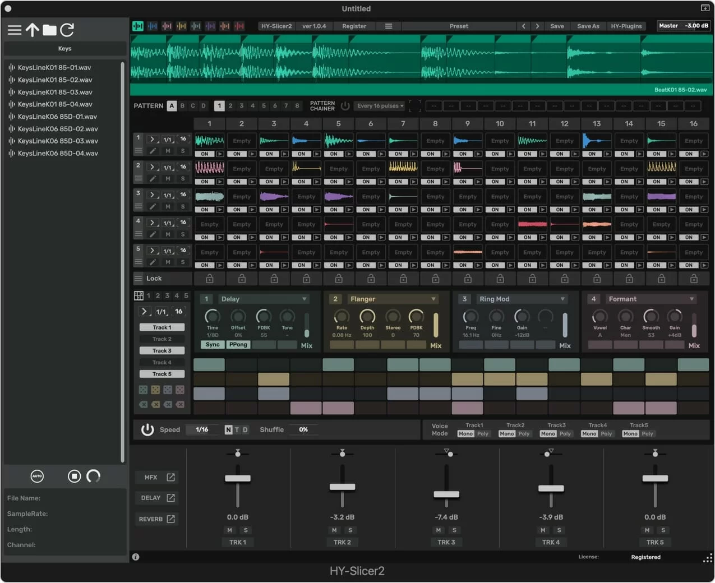Viewport: 715px width, 583px height.
Task: Toggle ON for step 1 of track 1
Action: coord(206,154)
